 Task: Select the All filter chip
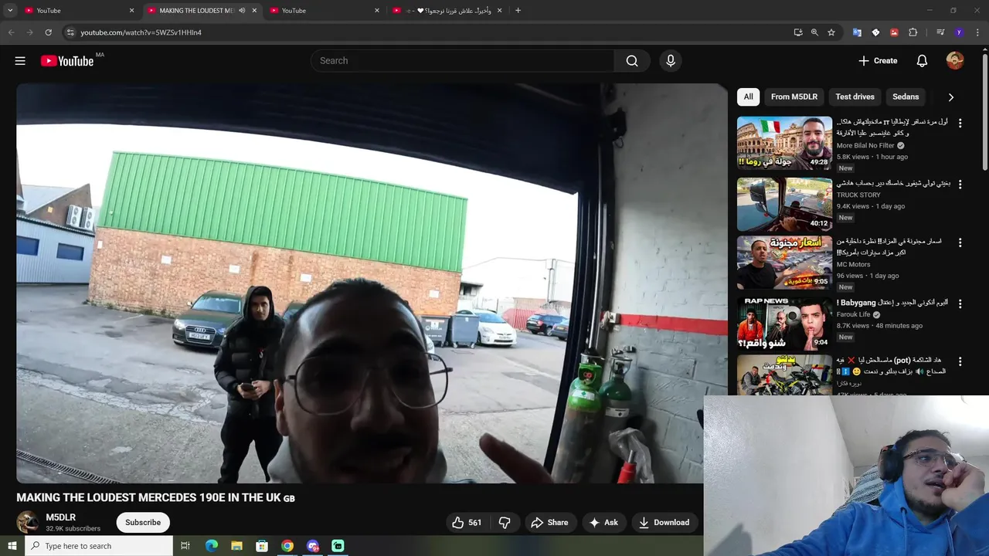748,97
